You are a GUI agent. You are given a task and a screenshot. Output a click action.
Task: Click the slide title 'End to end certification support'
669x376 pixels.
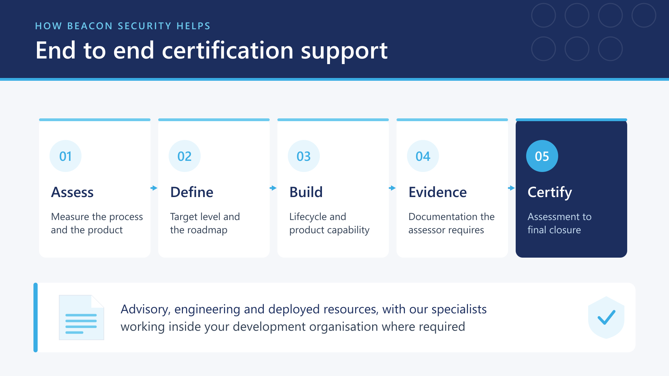coord(212,51)
